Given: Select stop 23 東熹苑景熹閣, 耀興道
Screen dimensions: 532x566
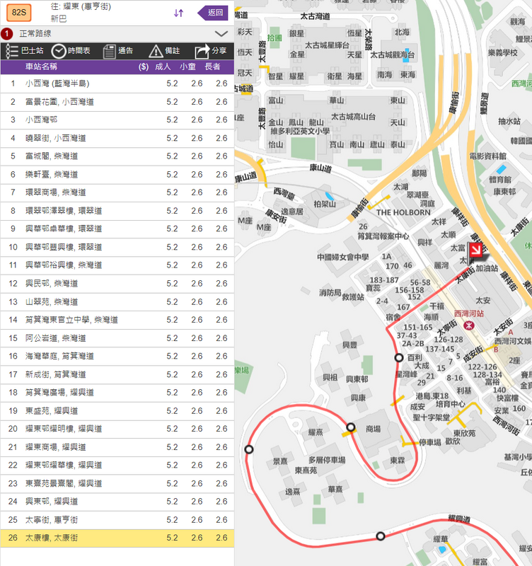Looking at the screenshot, I should click(117, 484).
